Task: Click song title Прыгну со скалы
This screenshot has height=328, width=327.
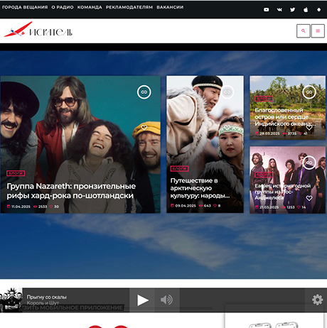Action: point(46,297)
